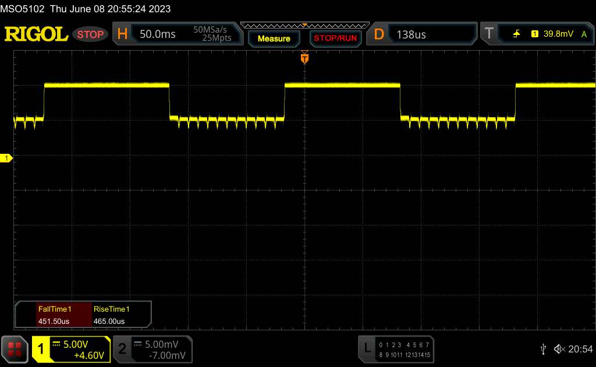Click the trigger source channel 1 badge
596x367 pixels.
(x=534, y=34)
